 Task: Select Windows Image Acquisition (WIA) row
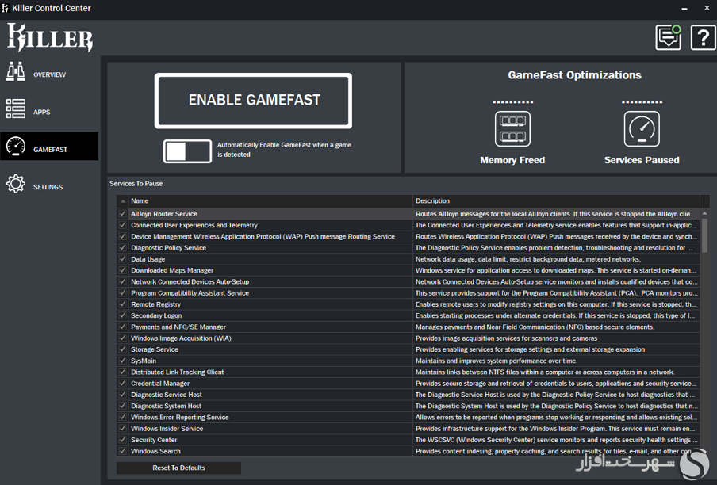click(408, 338)
